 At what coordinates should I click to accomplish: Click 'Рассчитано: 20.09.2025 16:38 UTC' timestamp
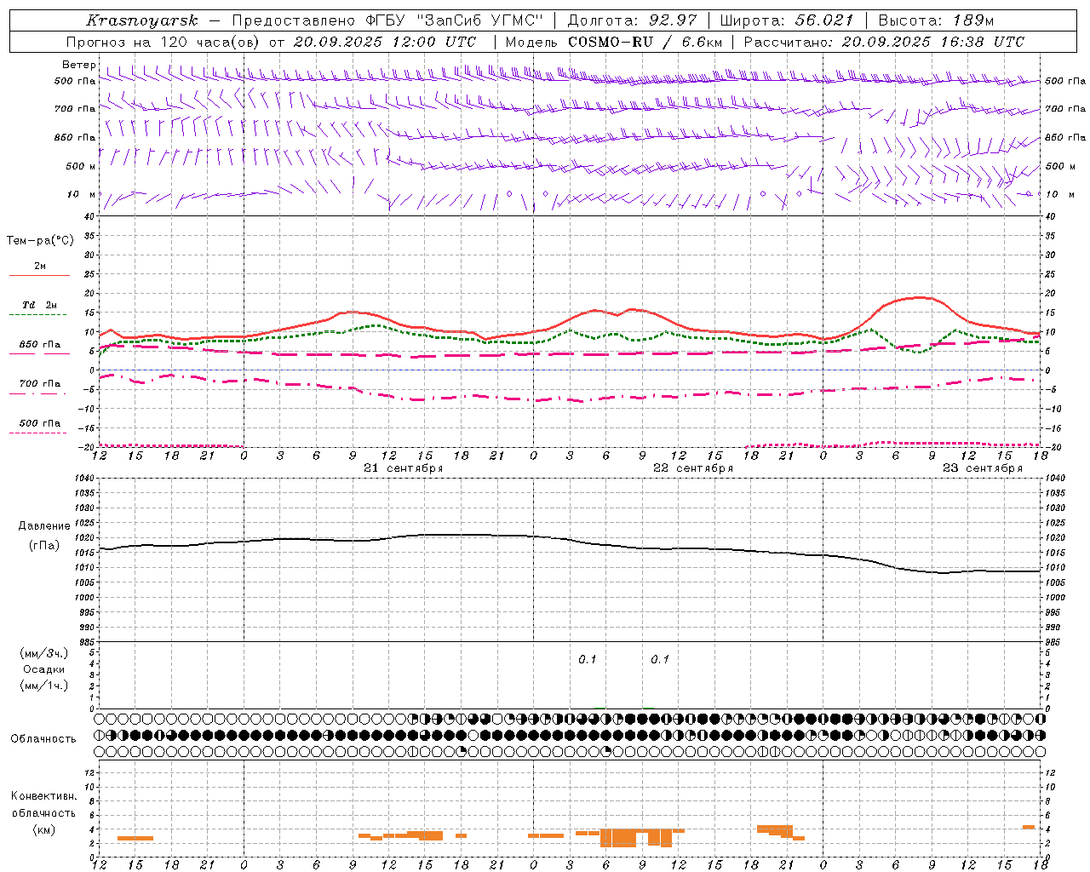(884, 42)
